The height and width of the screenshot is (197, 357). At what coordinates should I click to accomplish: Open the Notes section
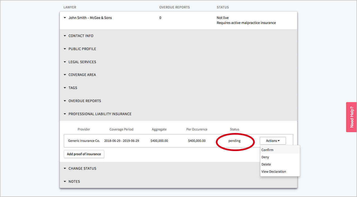[74, 182]
